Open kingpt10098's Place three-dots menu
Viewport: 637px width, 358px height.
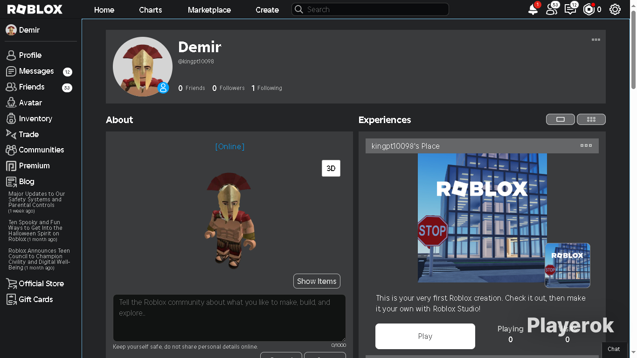586,146
